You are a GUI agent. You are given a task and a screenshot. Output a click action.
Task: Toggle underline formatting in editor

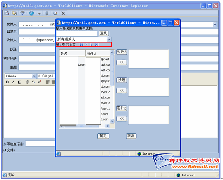coord(19,82)
